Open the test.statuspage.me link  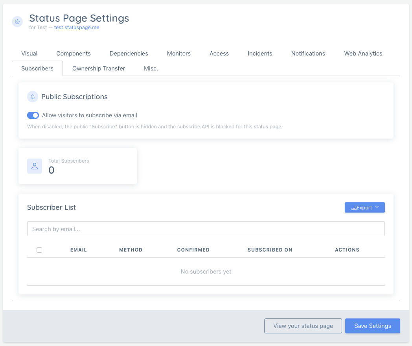[x=77, y=28]
